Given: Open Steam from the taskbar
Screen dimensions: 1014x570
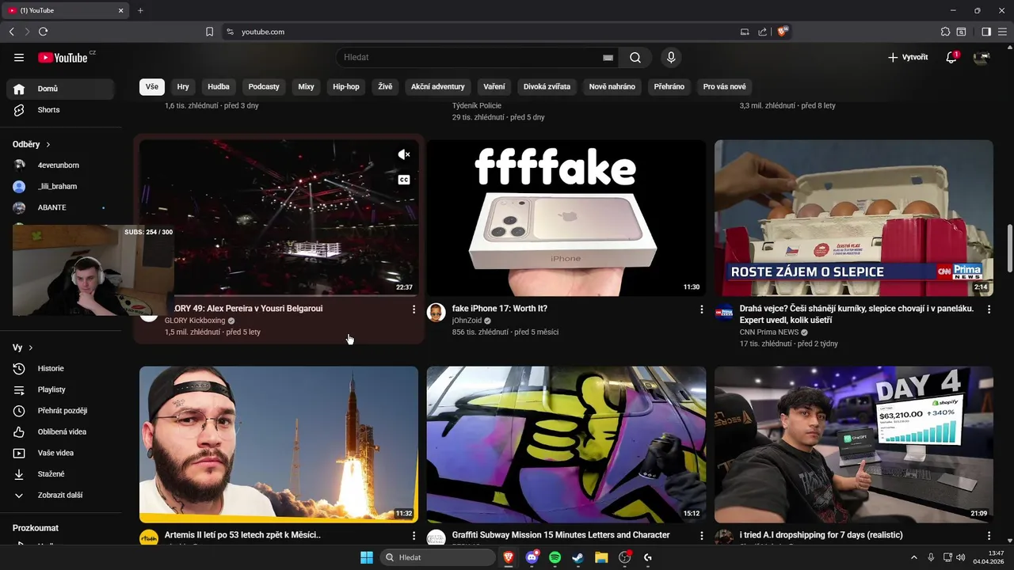Looking at the screenshot, I should pyautogui.click(x=578, y=557).
